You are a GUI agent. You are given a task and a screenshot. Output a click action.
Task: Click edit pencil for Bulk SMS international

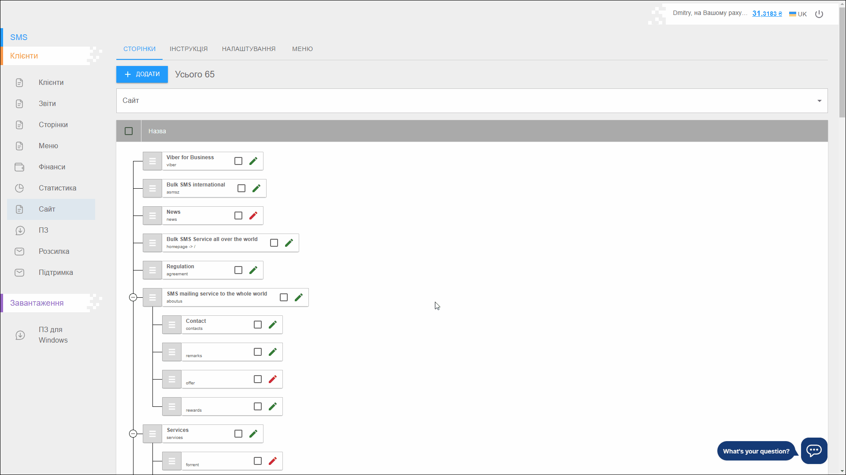pyautogui.click(x=256, y=188)
